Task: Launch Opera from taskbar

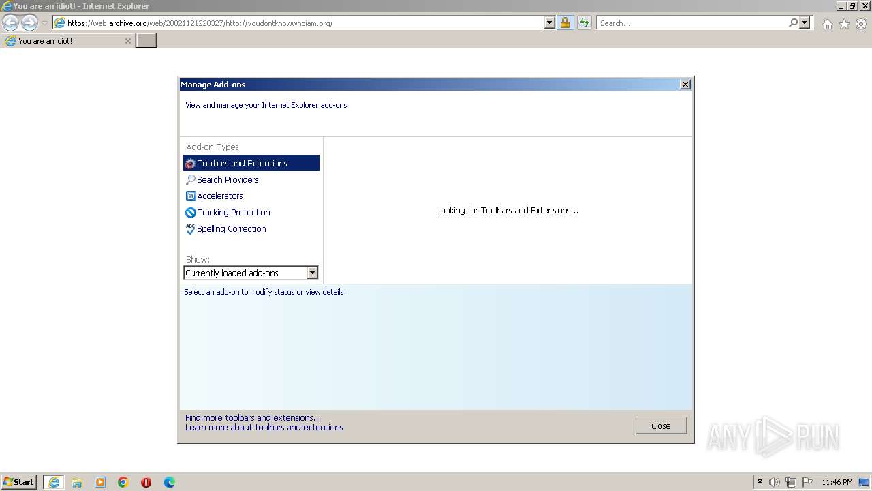Action: [146, 482]
